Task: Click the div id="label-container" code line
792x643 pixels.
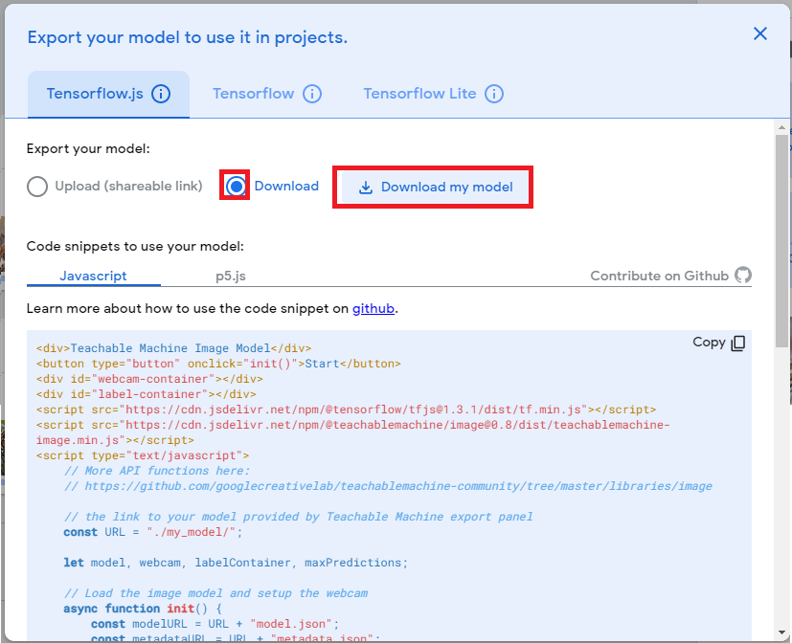Action: (146, 394)
